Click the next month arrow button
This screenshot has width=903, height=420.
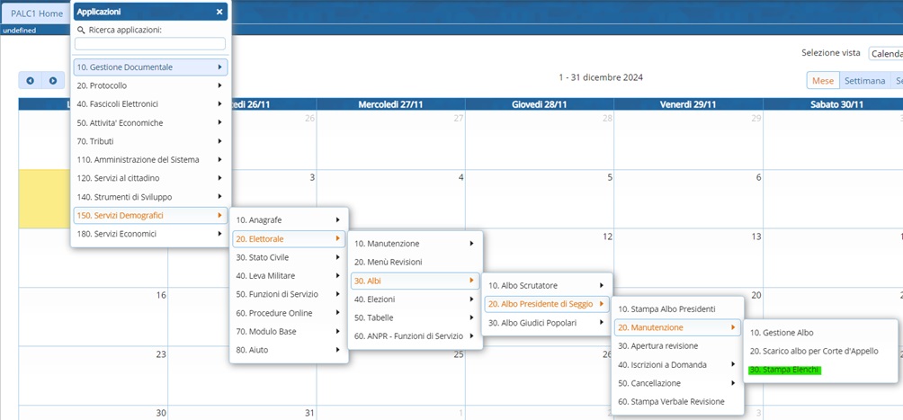point(53,81)
